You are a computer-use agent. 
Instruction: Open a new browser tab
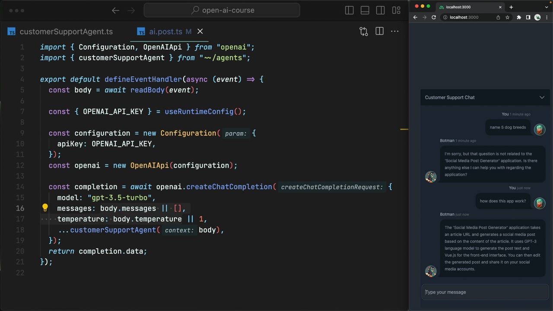(511, 7)
